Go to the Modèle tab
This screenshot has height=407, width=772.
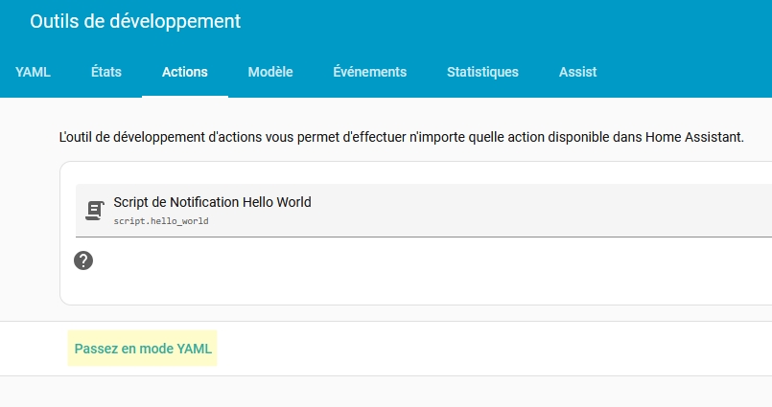tap(270, 72)
